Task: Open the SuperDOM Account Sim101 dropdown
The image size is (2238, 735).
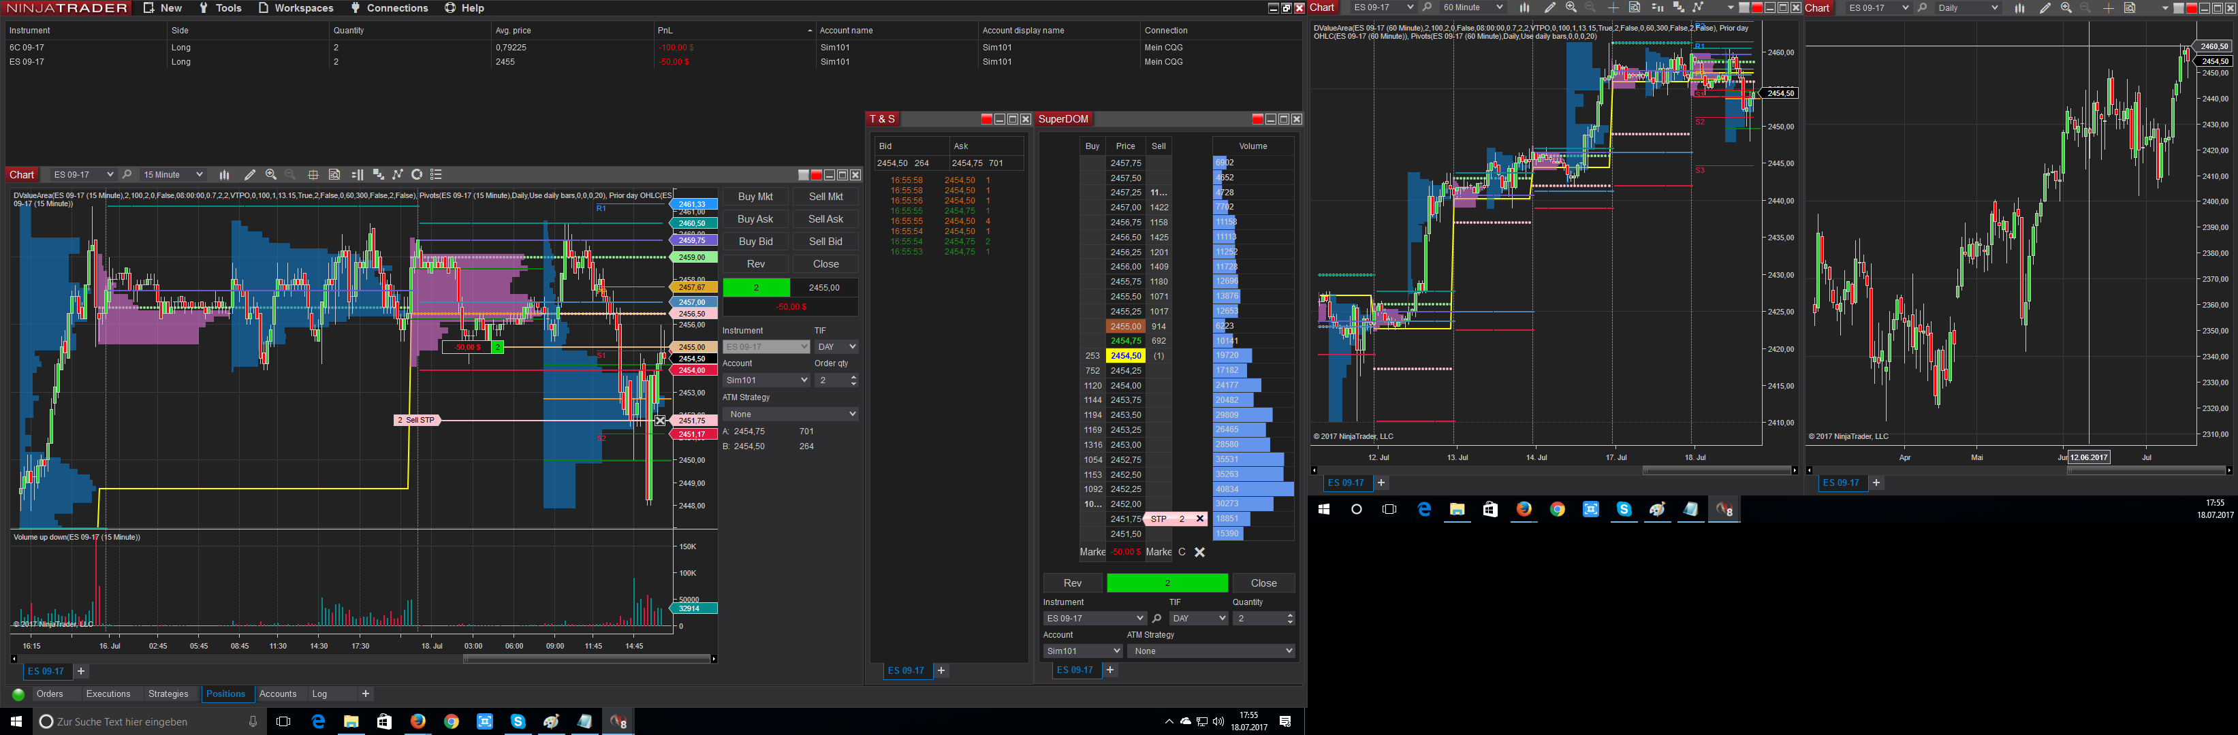Action: (x=1084, y=651)
